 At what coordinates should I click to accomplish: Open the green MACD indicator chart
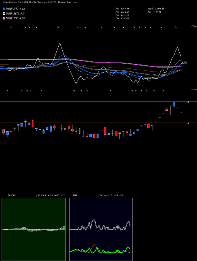(33, 229)
